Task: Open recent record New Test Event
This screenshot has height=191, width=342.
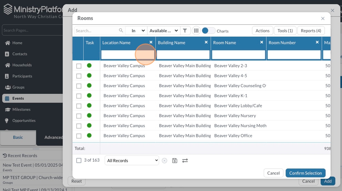Action: click(x=33, y=165)
